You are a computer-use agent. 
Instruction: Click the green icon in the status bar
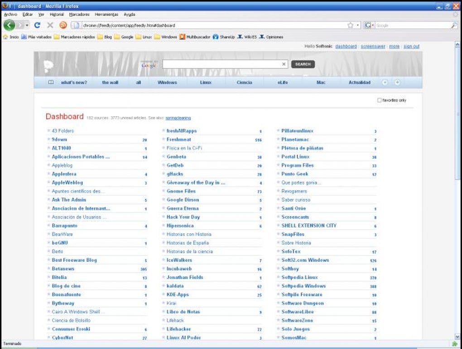tap(455, 344)
